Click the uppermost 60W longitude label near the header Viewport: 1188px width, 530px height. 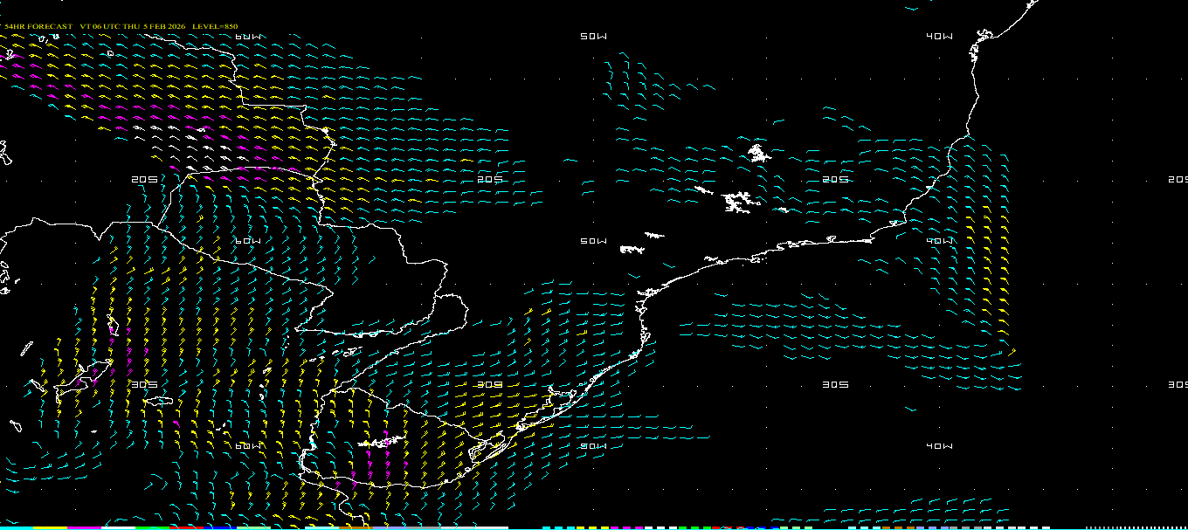[249, 37]
